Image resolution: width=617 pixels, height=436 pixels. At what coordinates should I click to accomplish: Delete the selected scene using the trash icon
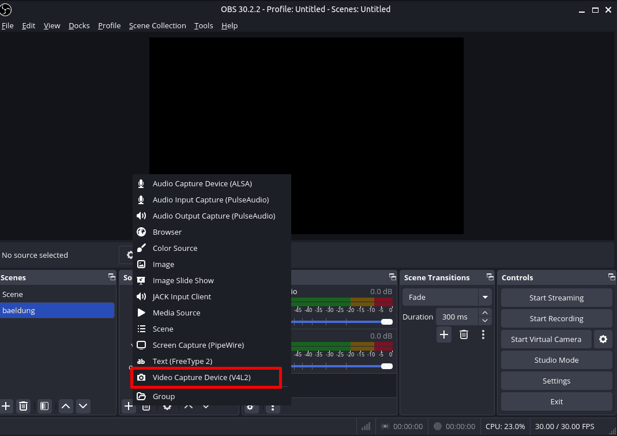[23, 406]
